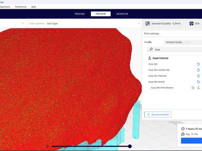Click the formula icon for Point Distance
The width and height of the screenshot is (202, 151).
pyautogui.click(x=198, y=88)
